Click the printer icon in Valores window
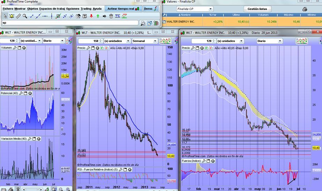 click(305, 9)
